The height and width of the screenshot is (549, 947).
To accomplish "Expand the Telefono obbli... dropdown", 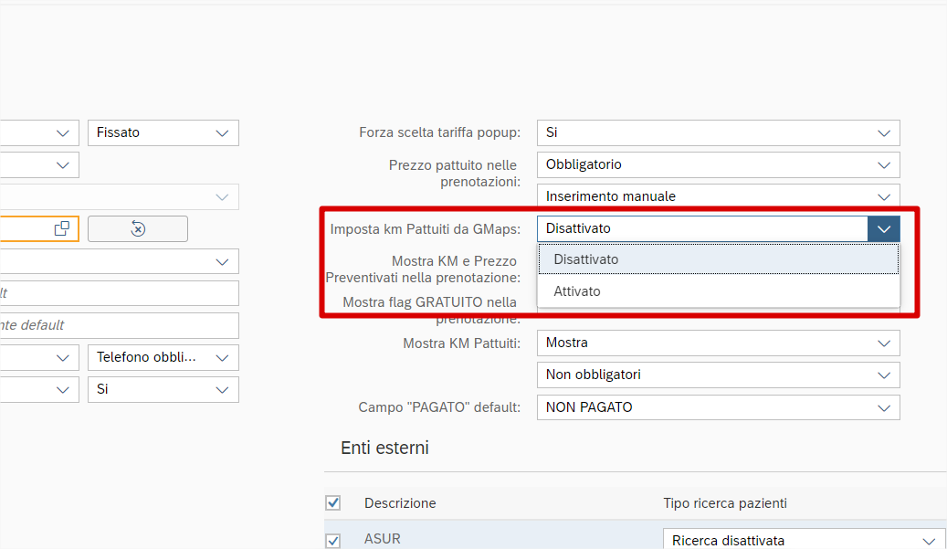I will click(x=163, y=357).
